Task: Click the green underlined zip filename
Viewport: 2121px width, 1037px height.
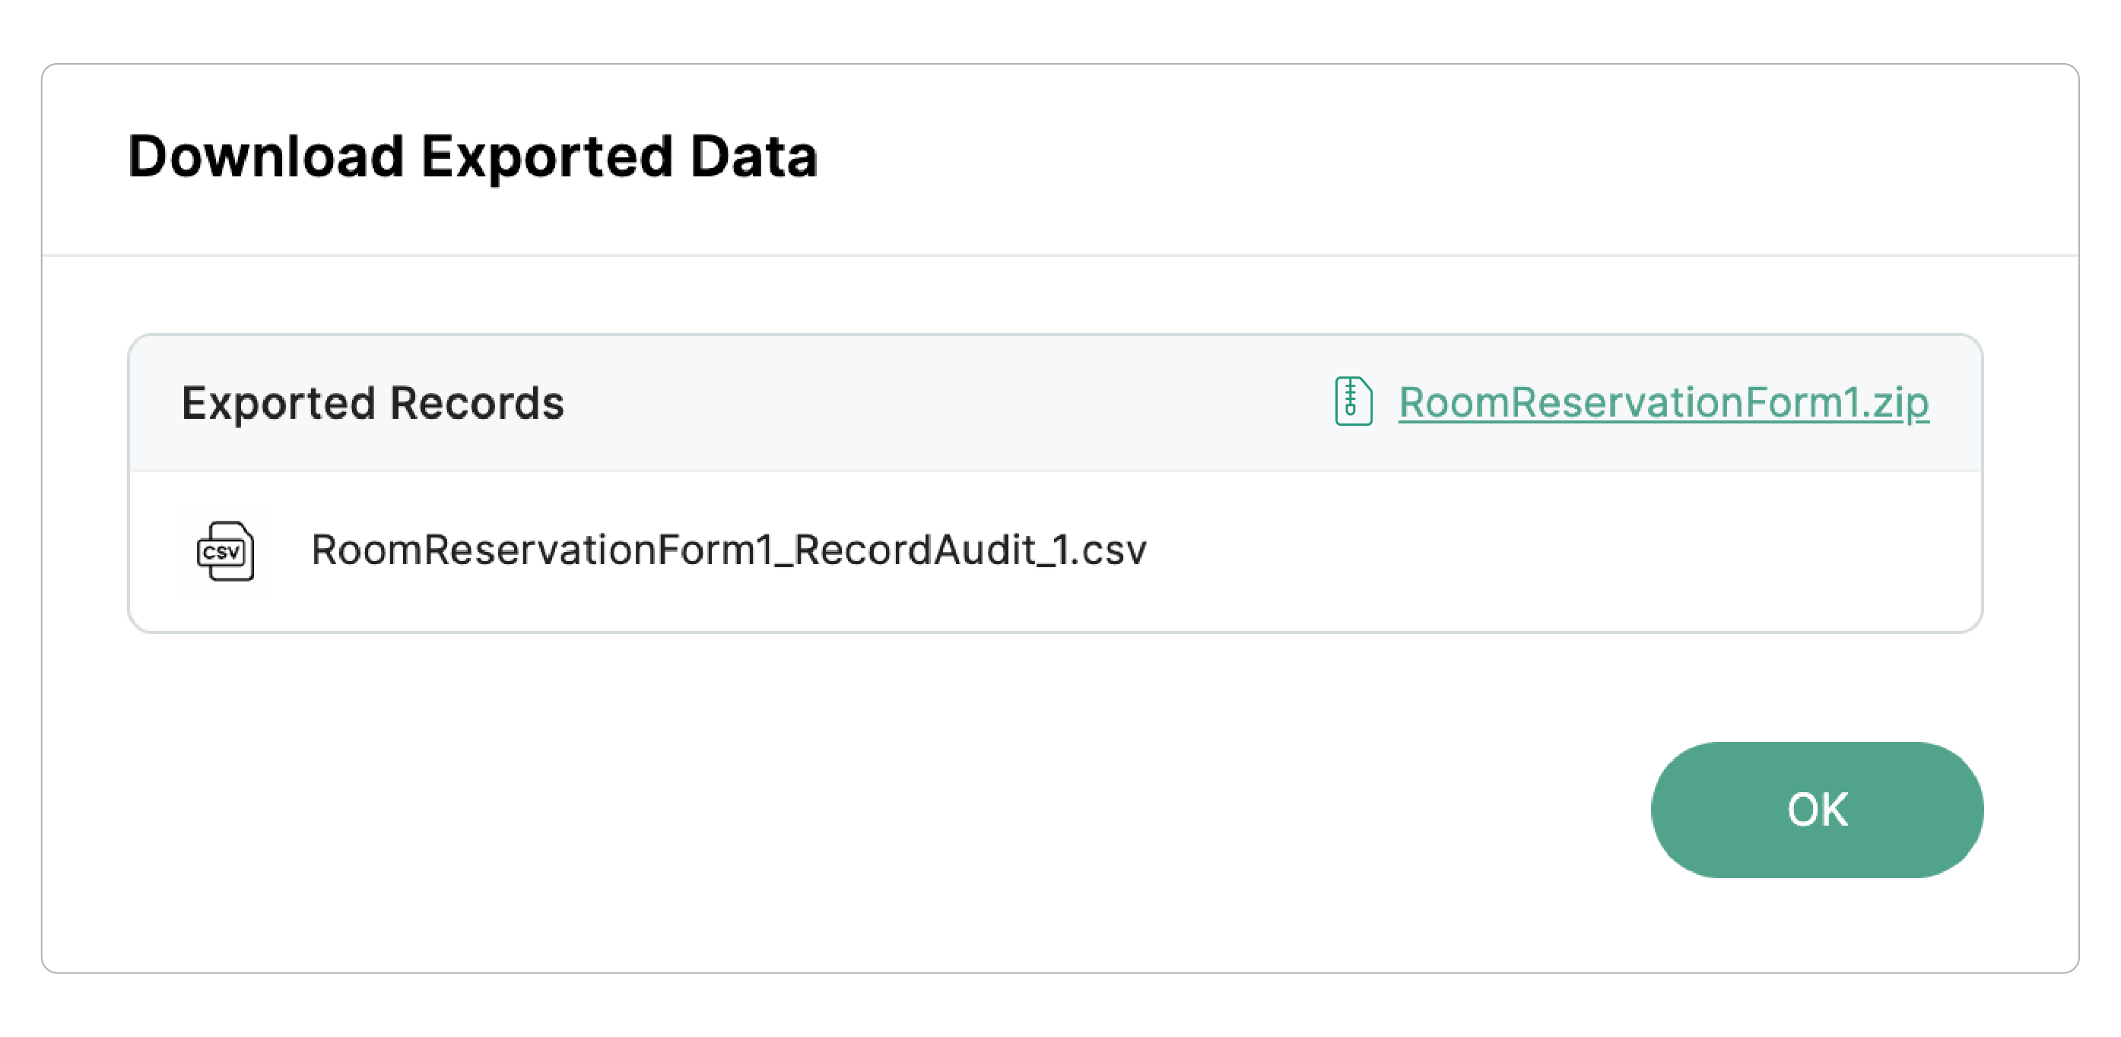Action: click(1662, 402)
